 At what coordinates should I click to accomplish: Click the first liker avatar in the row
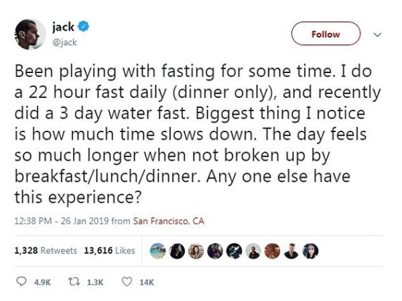[x=157, y=250]
